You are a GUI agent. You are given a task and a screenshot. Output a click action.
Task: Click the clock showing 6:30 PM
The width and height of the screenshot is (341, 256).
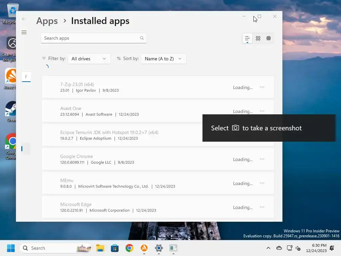tap(316, 248)
